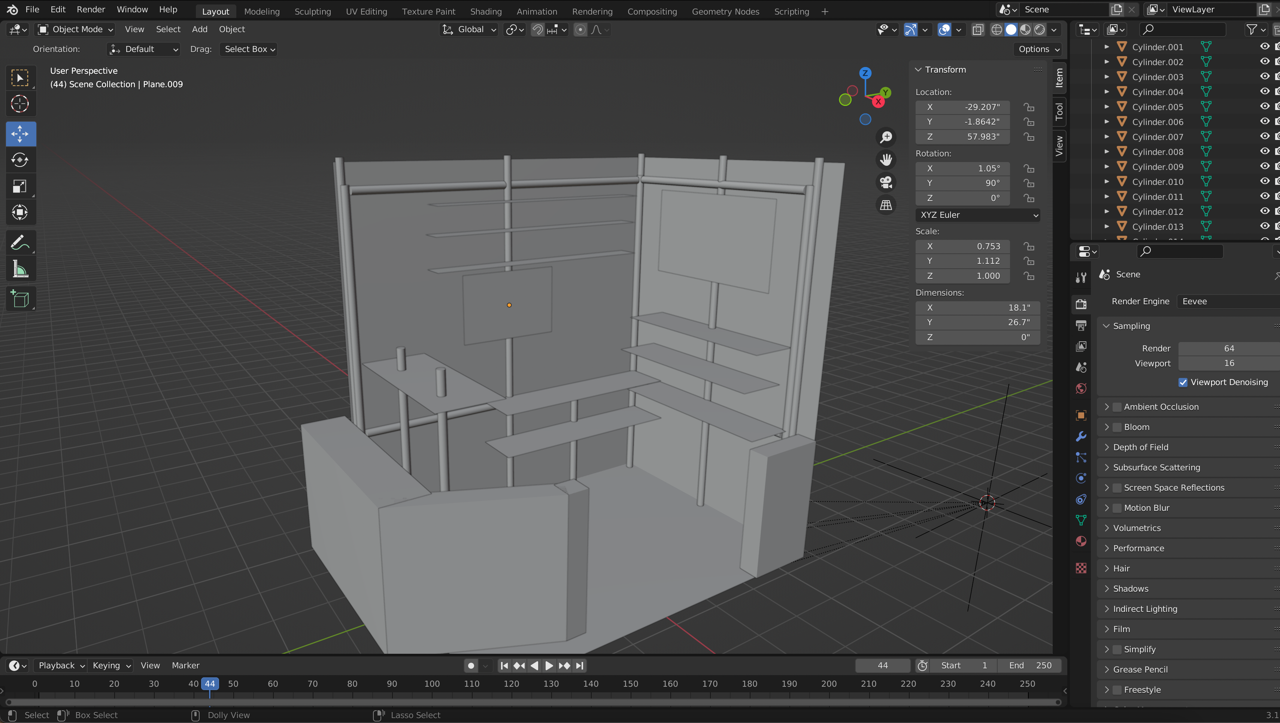The image size is (1280, 723).
Task: Activate the Annotate pencil tool
Action: 20,243
